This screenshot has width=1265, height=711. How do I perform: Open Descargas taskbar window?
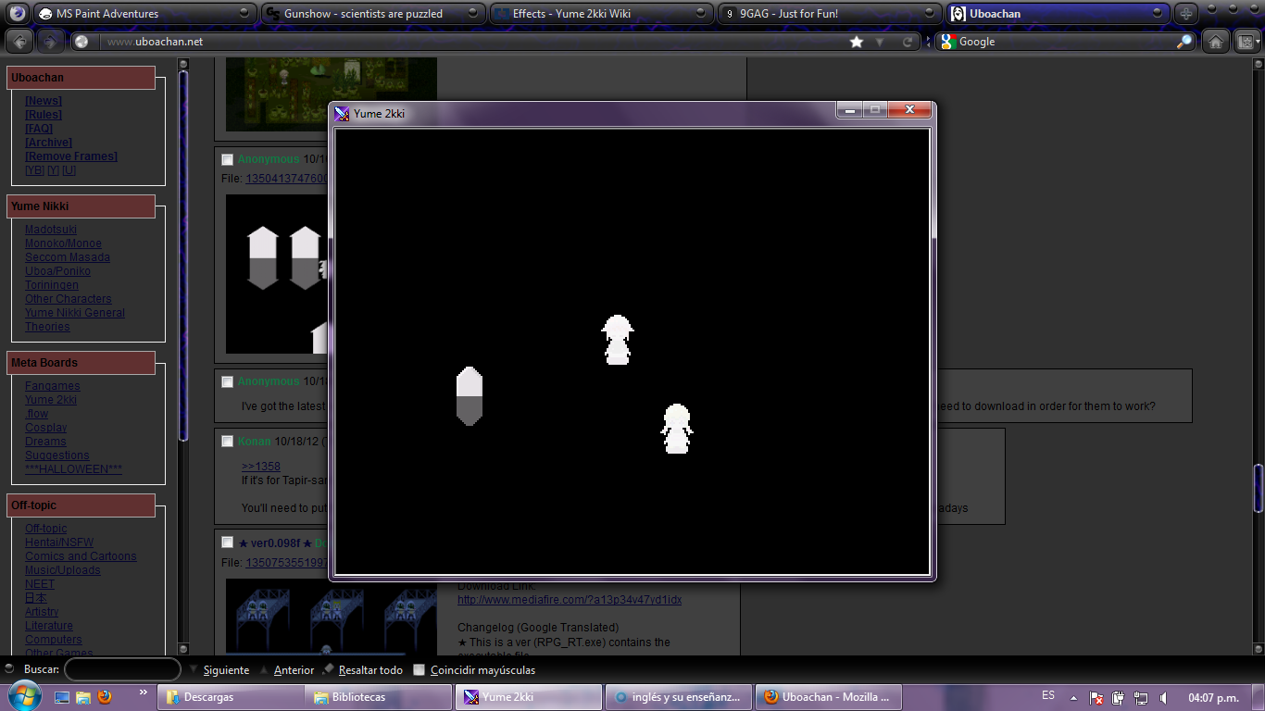click(232, 697)
